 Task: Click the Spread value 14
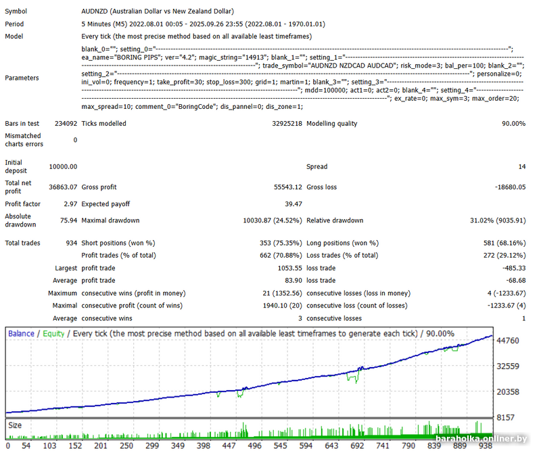[x=521, y=166]
